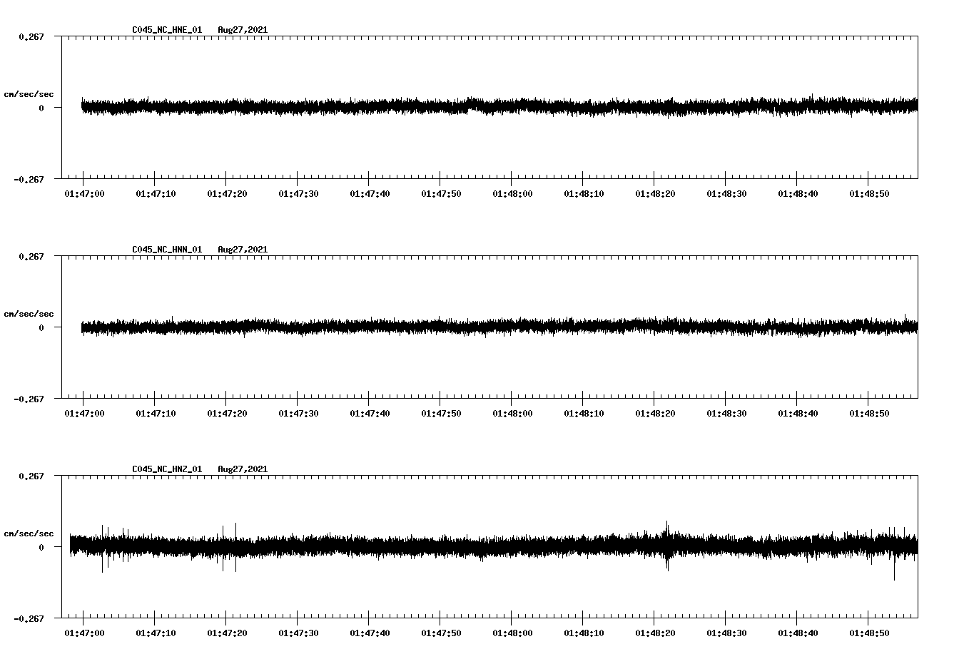Click 01:48:20 time label under HNE plot
The height and width of the screenshot is (659, 969).
655,193
